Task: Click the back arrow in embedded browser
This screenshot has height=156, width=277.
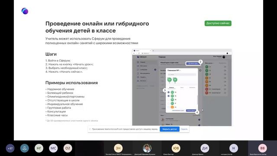Action: (x=134, y=53)
